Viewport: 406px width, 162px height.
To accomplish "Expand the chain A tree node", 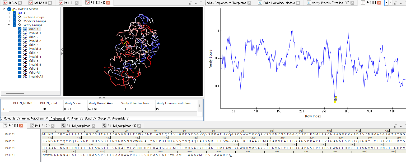I will point(9,13).
